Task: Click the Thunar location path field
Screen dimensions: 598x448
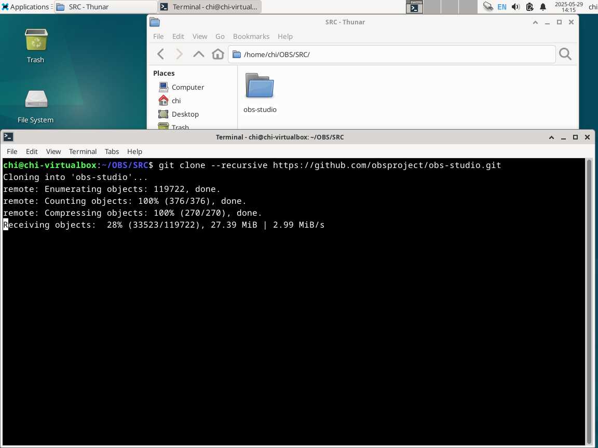Action: pyautogui.click(x=392, y=54)
